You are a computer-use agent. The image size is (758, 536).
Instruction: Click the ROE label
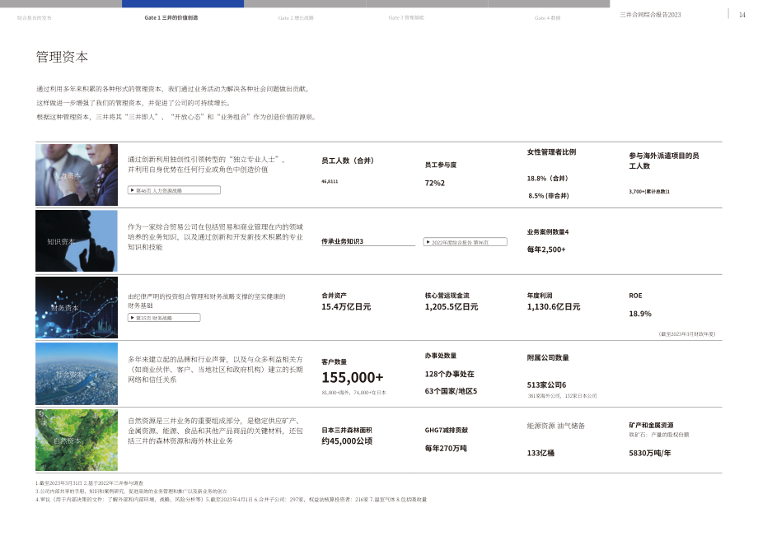(x=636, y=296)
